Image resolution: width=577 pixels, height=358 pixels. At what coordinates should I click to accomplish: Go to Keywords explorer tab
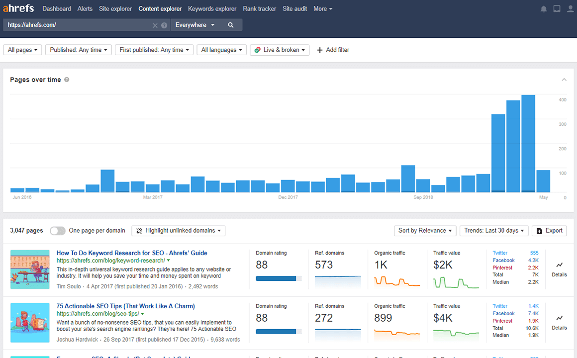click(x=212, y=9)
